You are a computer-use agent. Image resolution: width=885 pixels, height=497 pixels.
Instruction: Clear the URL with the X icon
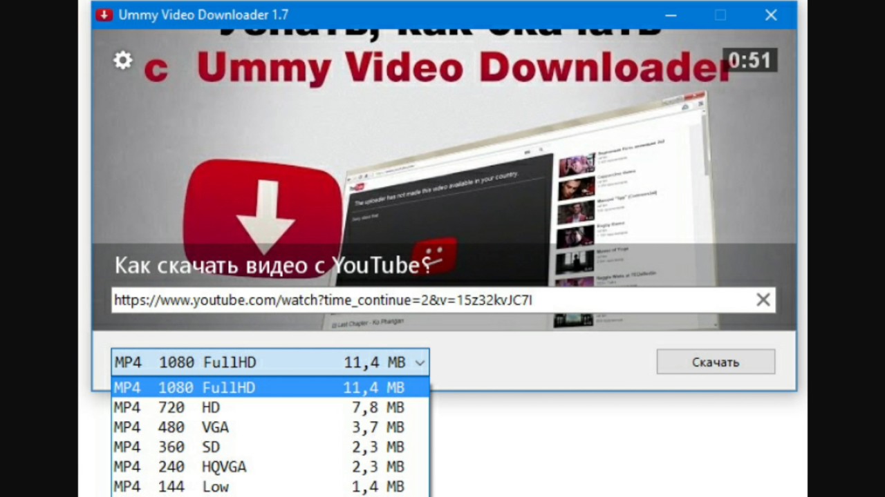763,300
